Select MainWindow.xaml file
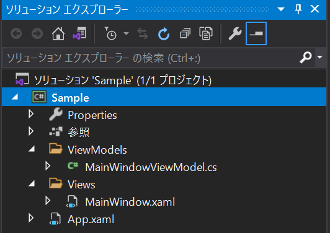 click(x=130, y=202)
